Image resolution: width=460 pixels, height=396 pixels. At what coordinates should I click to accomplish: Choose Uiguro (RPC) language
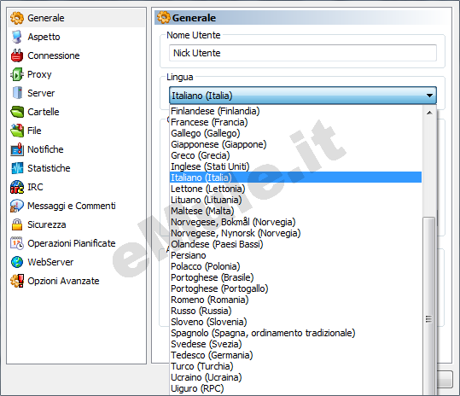(295, 388)
